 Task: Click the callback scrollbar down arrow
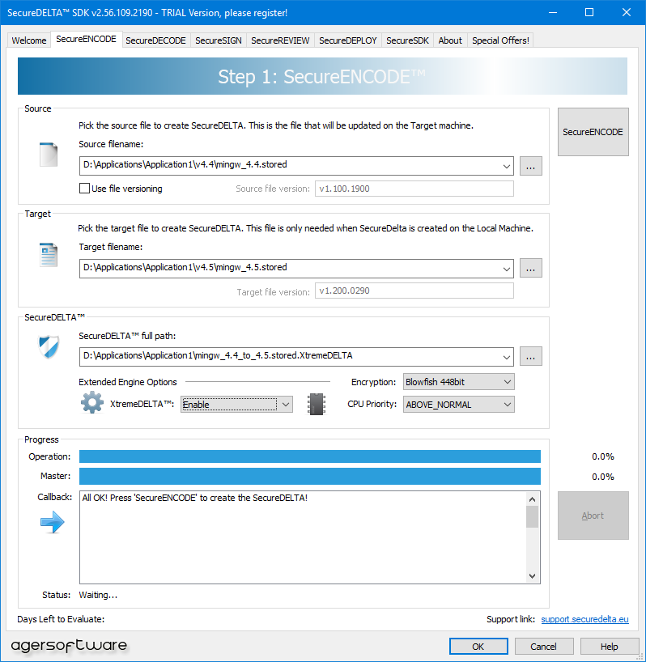(x=533, y=576)
